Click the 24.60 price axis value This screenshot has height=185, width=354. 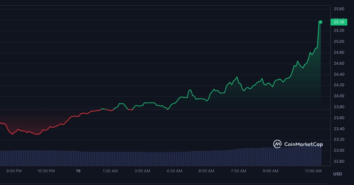coord(339,63)
